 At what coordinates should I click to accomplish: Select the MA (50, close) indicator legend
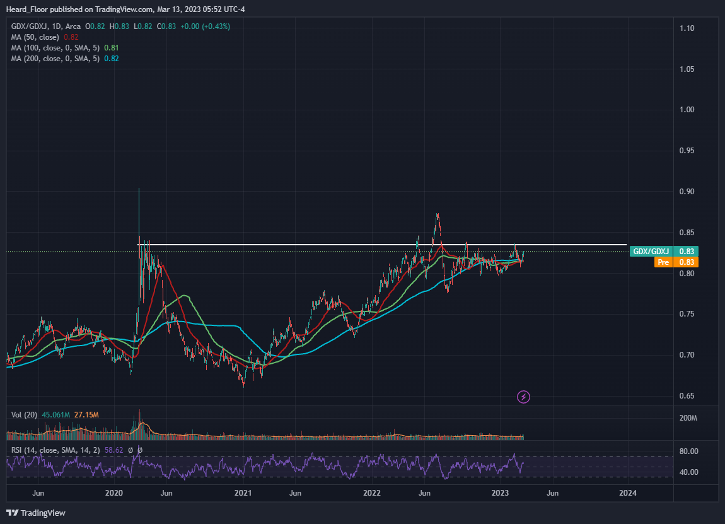35,37
